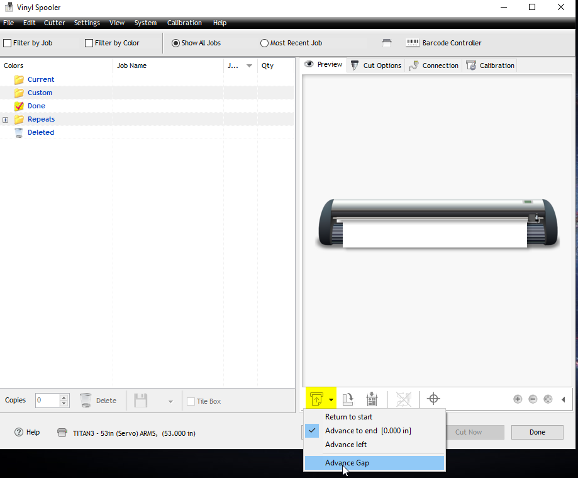
Task: Switch to the Calibration tab
Action: 491,65
